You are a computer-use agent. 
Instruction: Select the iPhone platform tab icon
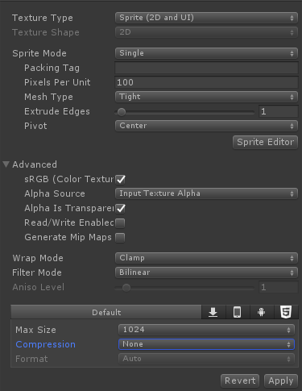[x=238, y=312]
